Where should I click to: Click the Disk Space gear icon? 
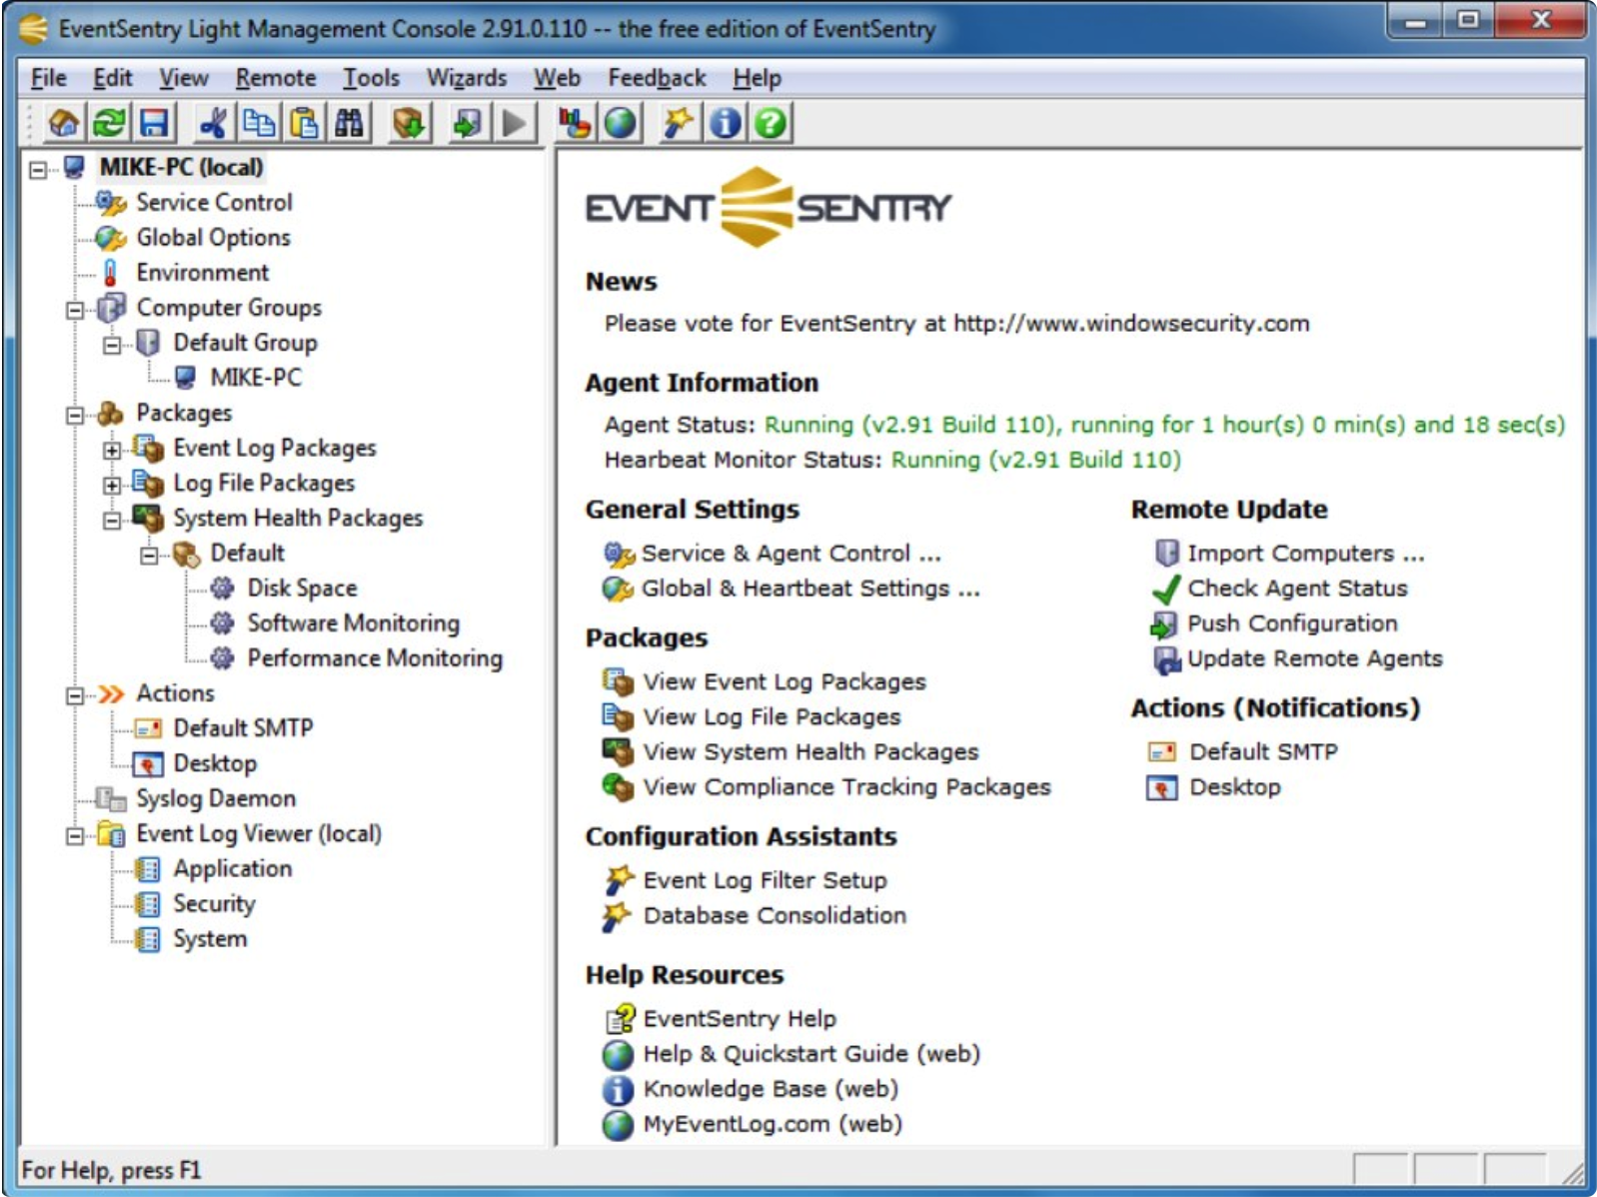tap(222, 588)
